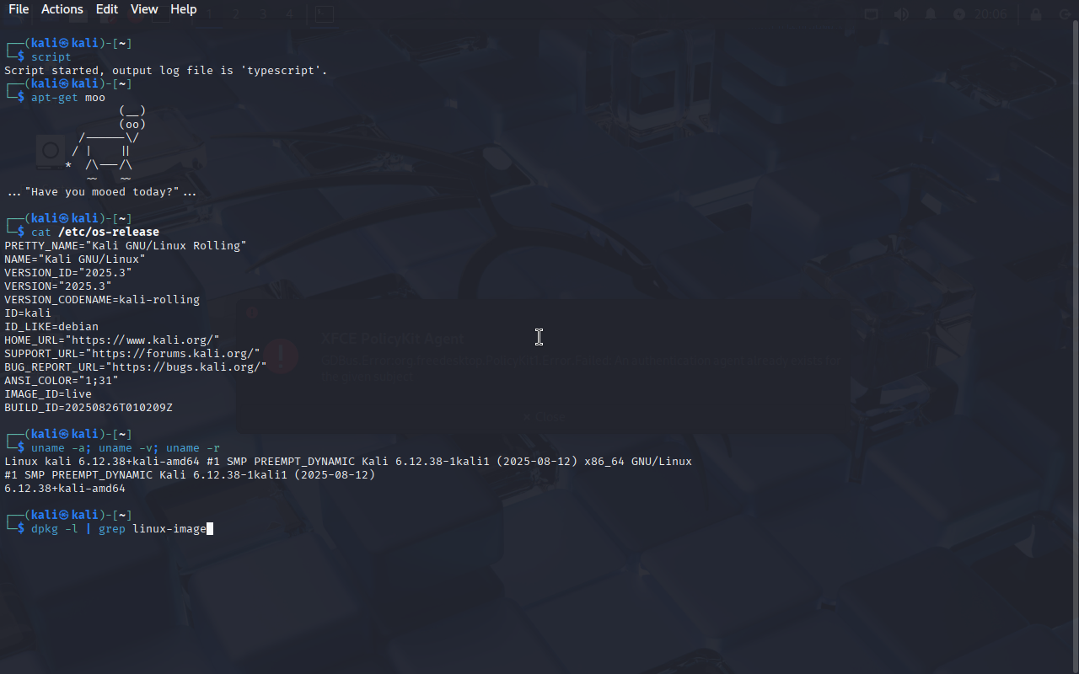Click the terminal vertical scrollbar handle

(1075, 346)
